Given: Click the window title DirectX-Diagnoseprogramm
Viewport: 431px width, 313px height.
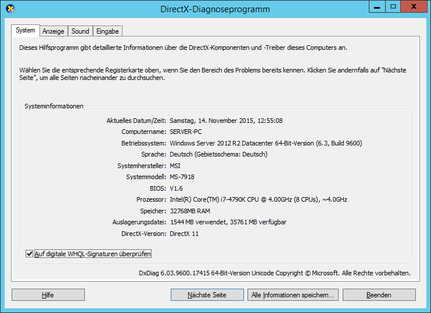Looking at the screenshot, I should pos(215,9).
